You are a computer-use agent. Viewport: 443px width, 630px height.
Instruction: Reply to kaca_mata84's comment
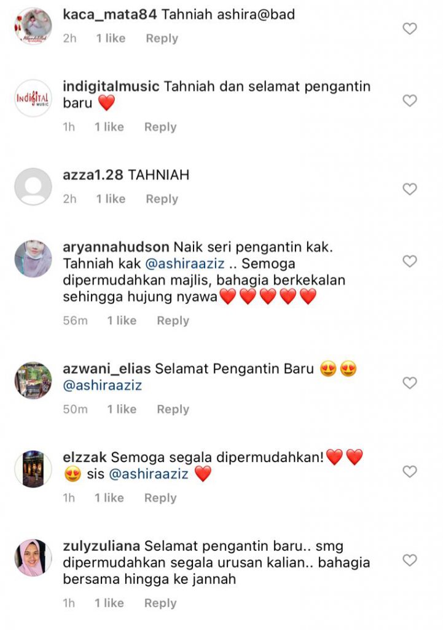(x=162, y=38)
